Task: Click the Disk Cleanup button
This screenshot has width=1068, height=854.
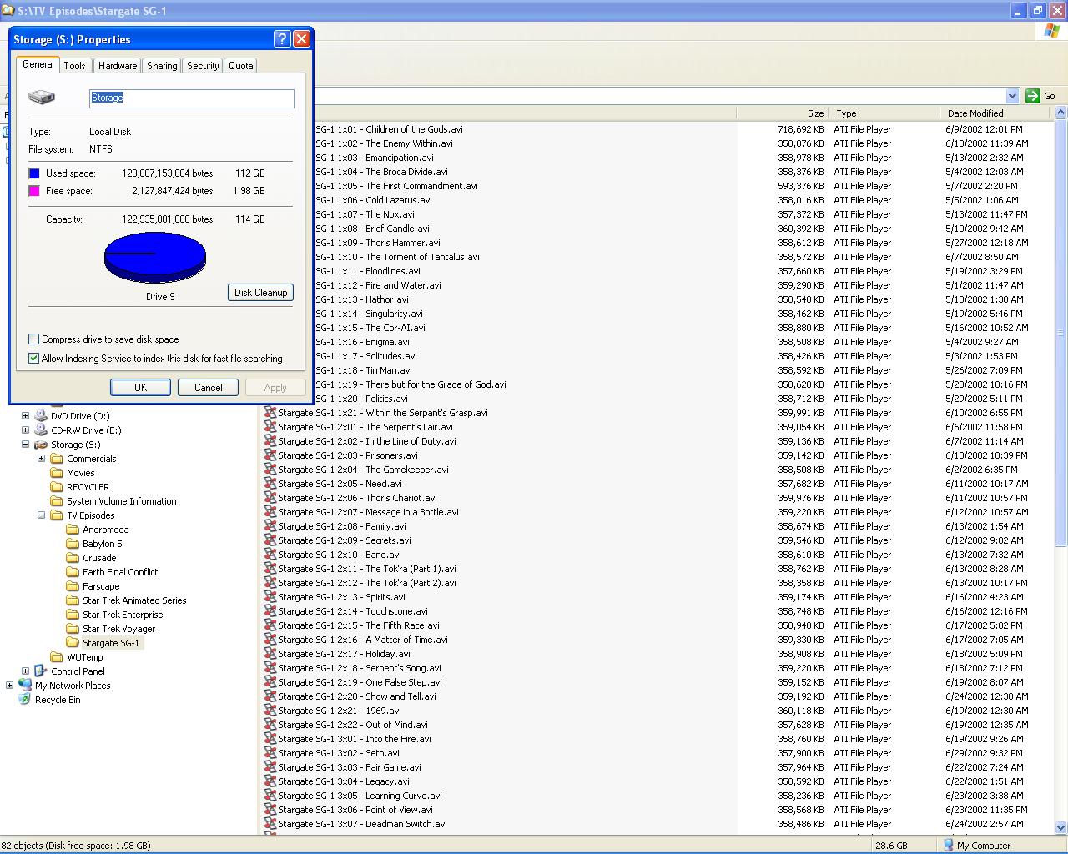Action: [260, 292]
